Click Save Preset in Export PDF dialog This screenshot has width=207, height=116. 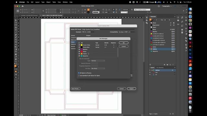[x=75, y=89]
